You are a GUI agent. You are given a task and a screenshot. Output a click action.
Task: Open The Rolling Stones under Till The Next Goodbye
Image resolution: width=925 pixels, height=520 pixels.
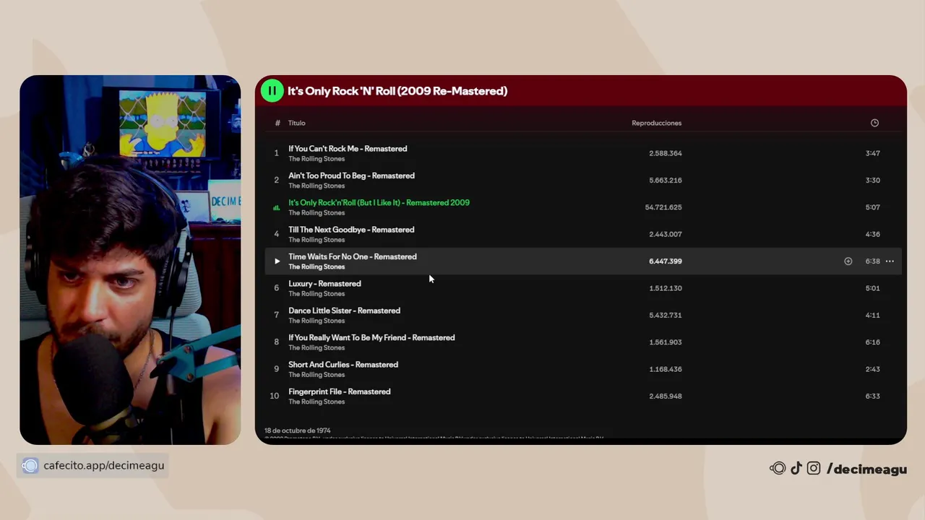point(317,240)
